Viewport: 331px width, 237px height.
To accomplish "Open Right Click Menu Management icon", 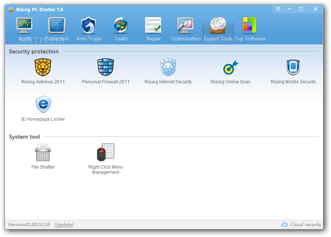I will tap(106, 153).
